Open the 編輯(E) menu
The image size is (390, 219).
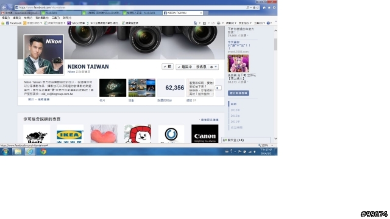pos(17,18)
